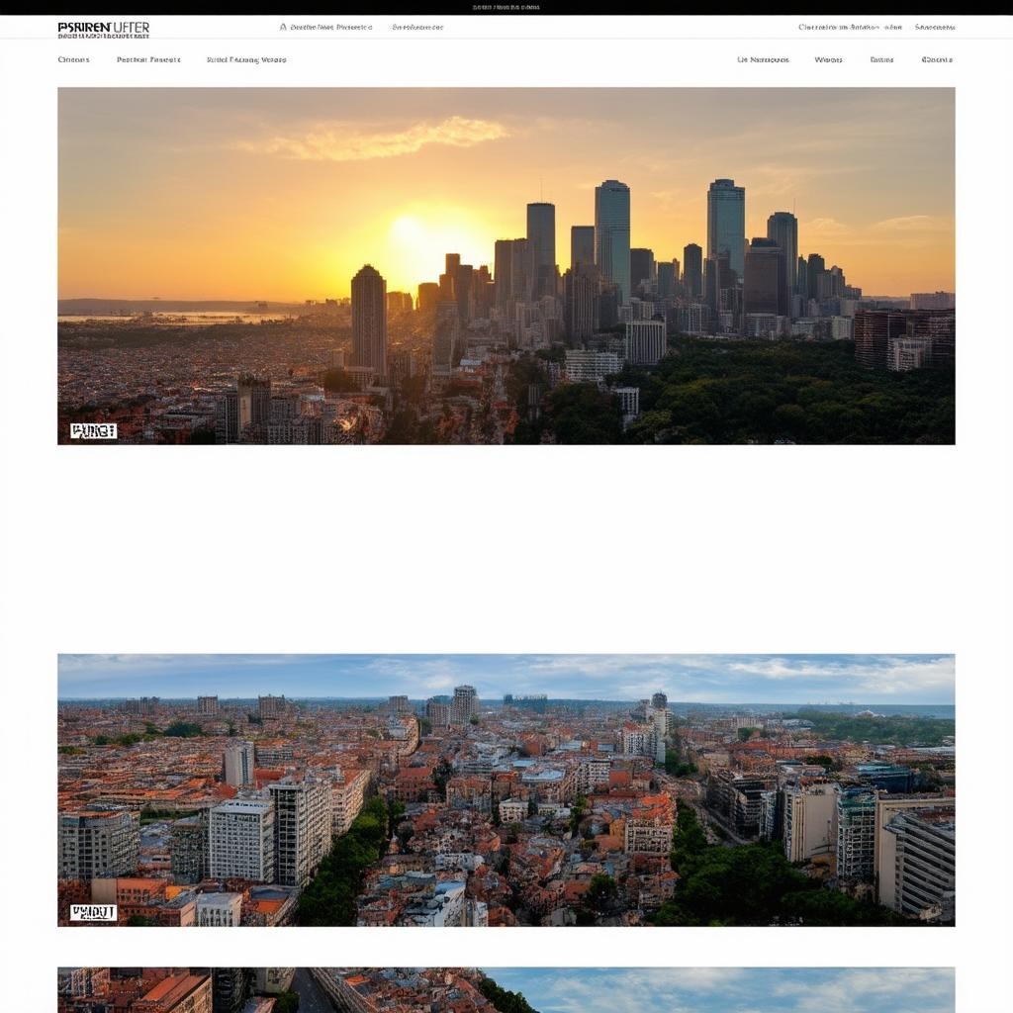
Task: Click the long link at the header's right side
Action: click(850, 28)
